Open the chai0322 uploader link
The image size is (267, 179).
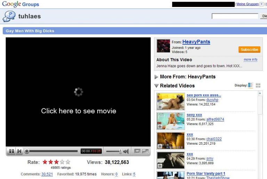(x=214, y=139)
